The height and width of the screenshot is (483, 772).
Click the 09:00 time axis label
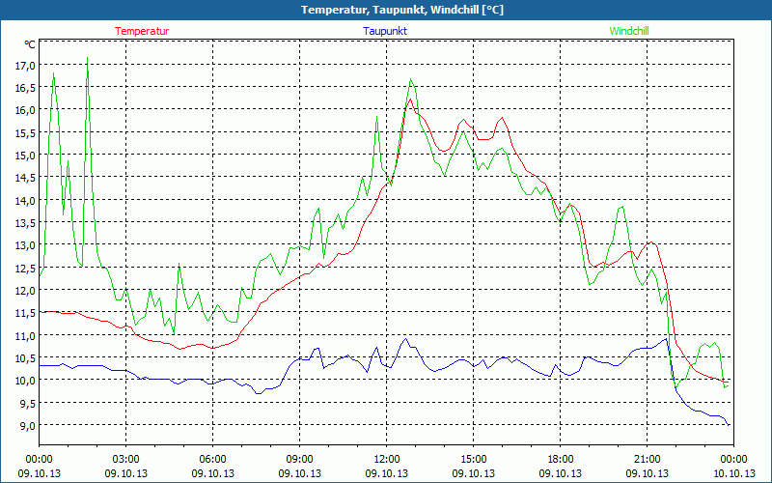coord(300,459)
